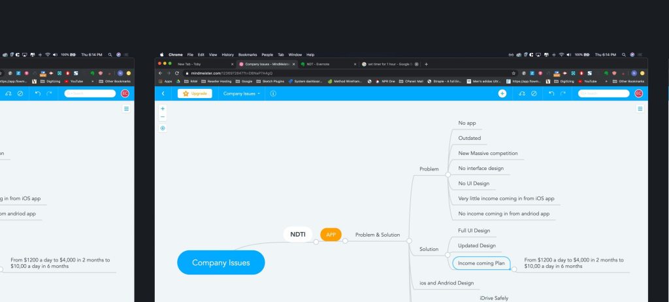This screenshot has height=302, width=669.
Task: Open the Reseller Hosting bookmark folder
Action: point(216,81)
